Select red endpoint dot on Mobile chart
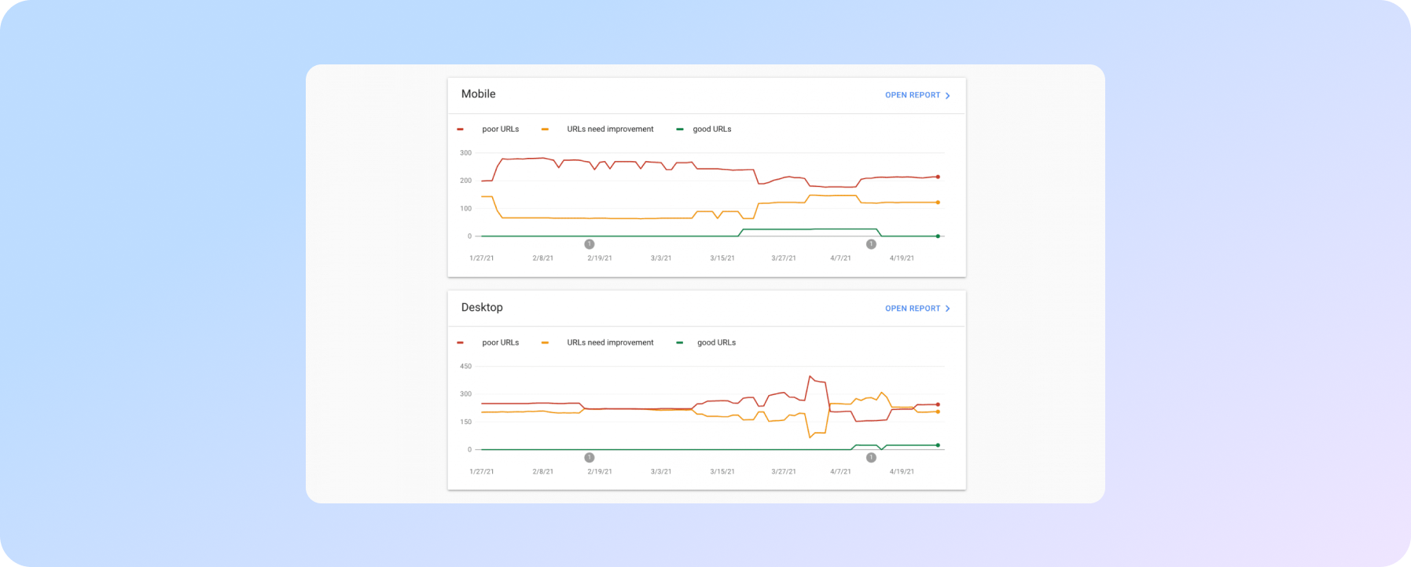 click(x=938, y=177)
